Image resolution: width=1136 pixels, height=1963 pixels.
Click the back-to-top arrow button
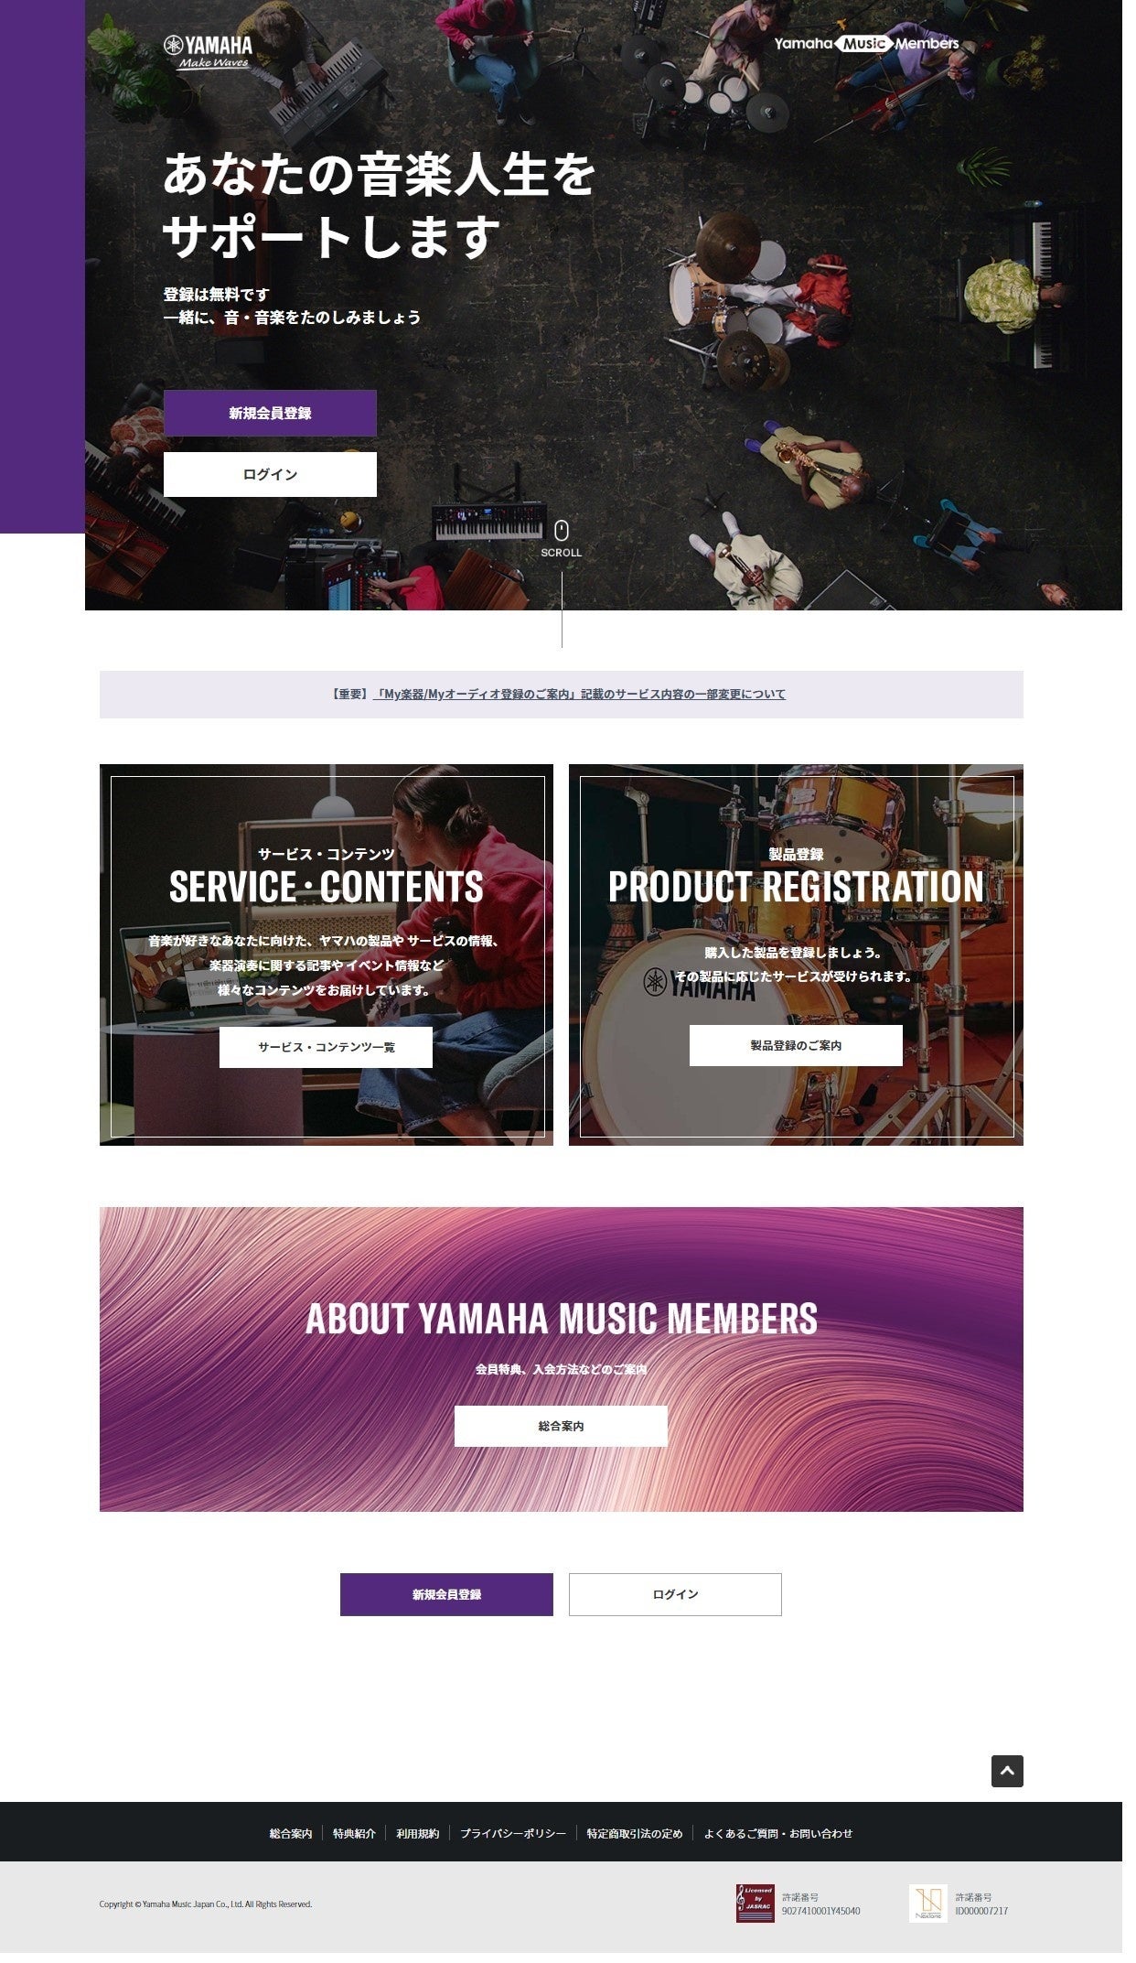(x=1007, y=1771)
